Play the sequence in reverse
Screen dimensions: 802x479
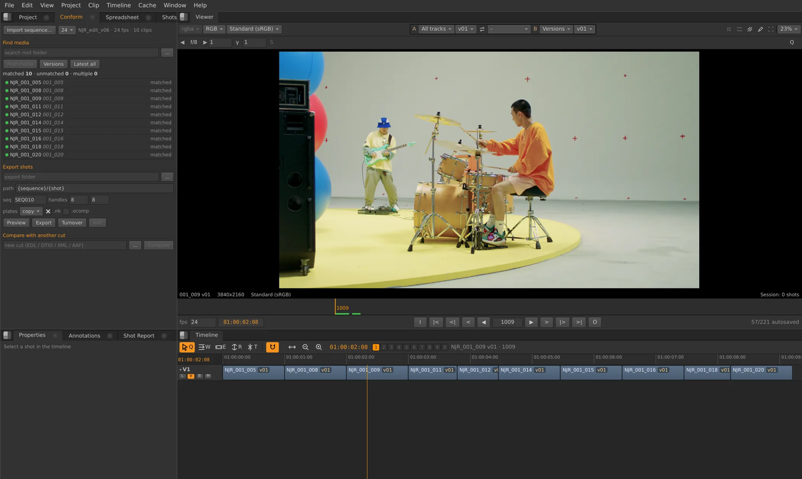click(484, 322)
